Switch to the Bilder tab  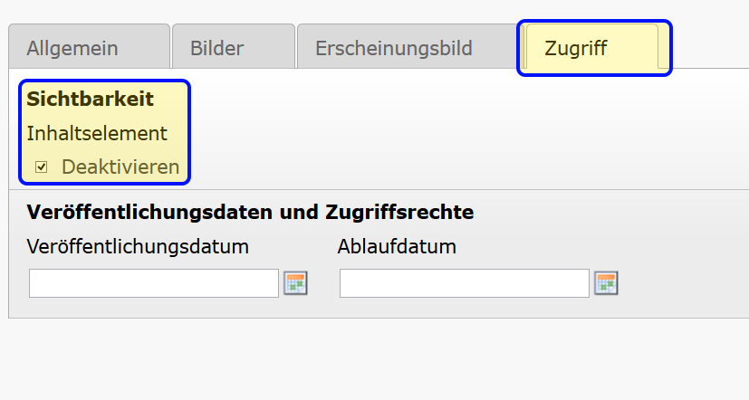pyautogui.click(x=234, y=47)
